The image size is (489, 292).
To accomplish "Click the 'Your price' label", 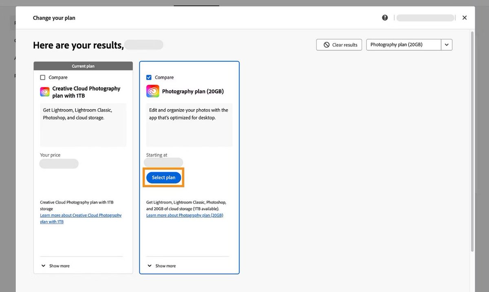I will [x=50, y=155].
